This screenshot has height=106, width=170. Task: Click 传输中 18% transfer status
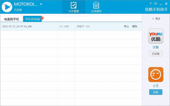pyautogui.click(x=83, y=26)
